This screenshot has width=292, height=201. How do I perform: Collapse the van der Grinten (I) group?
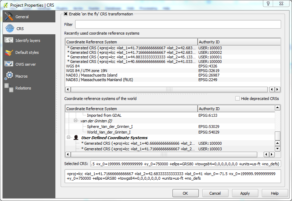tap(76, 121)
